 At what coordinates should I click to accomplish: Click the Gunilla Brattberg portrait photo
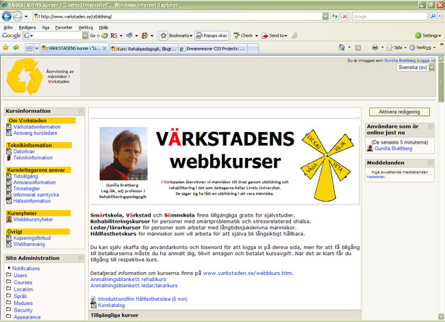pos(123,154)
